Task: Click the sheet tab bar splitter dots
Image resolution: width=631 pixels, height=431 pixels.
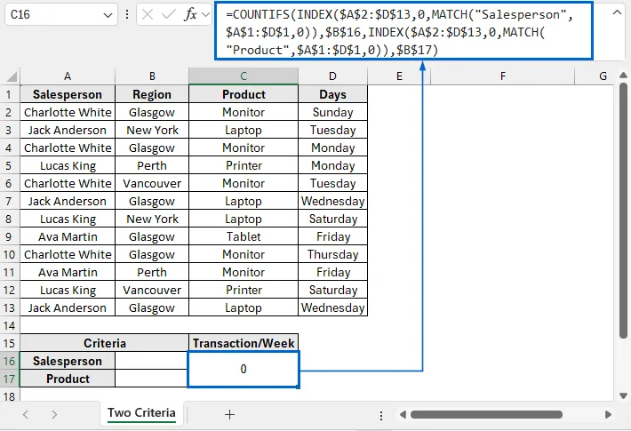Action: (x=381, y=415)
